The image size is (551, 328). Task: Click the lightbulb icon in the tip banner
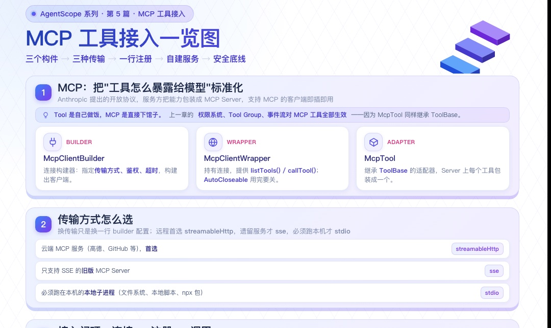[x=45, y=115]
